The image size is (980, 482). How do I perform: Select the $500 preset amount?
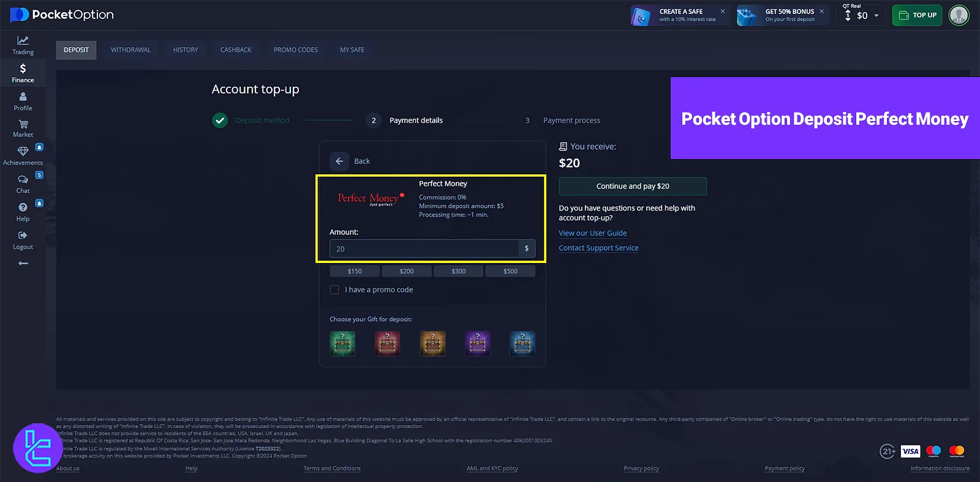point(510,271)
